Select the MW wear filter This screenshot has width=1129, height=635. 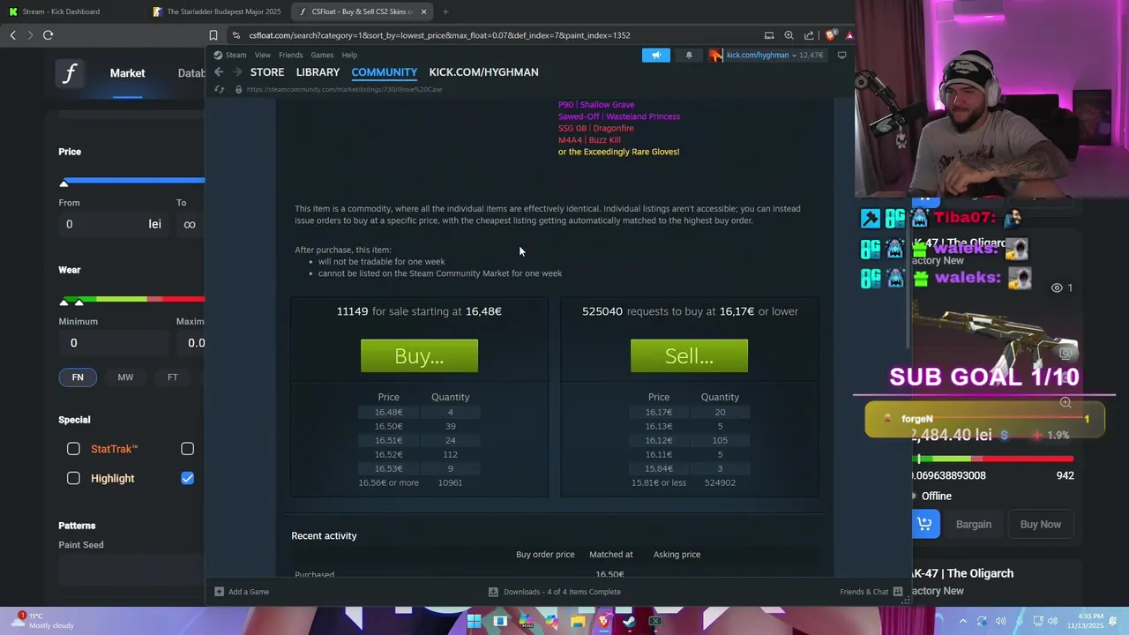125,377
